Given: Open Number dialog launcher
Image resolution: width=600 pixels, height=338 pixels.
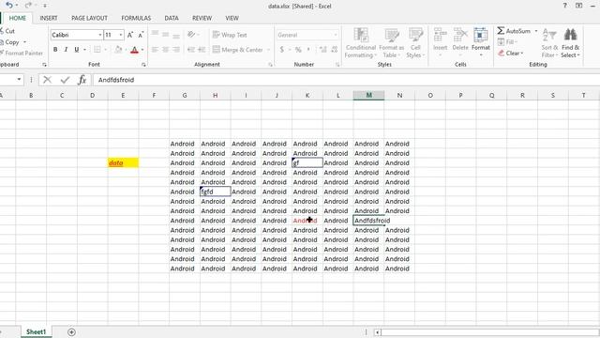Looking at the screenshot, I should 337,65.
